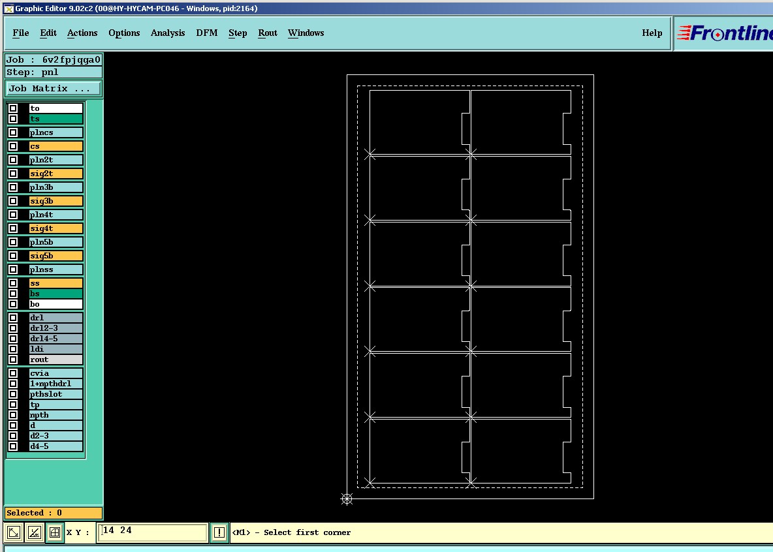
Task: Toggle the checkbox for layer ldi
Action: [x=13, y=349]
